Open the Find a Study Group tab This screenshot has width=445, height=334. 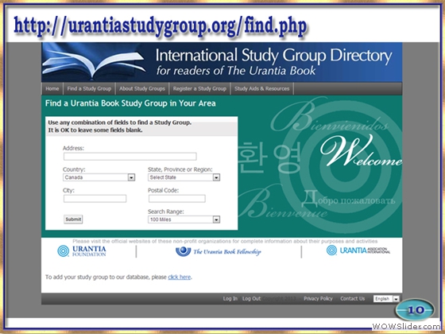[89, 88]
